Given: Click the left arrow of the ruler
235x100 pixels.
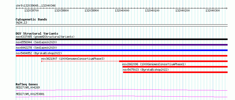Looking at the screenshot, I should (x=16, y=8).
